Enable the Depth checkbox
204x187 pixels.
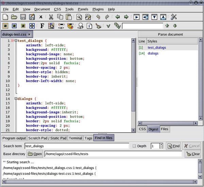(134, 146)
